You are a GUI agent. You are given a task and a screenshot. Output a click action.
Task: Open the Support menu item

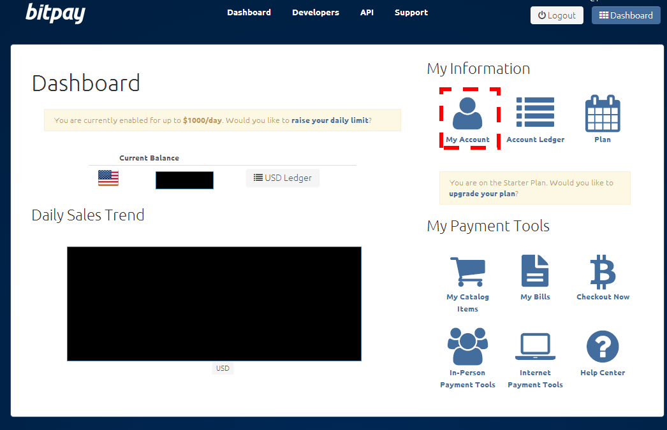tap(411, 12)
